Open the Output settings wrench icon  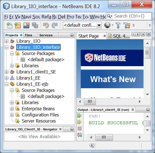click(x=80, y=135)
